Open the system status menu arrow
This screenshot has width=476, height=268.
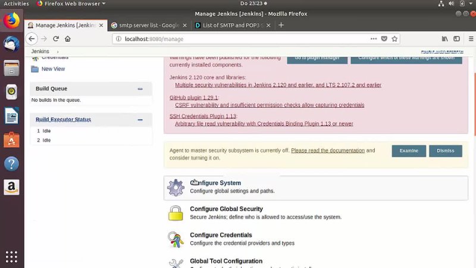click(x=471, y=4)
